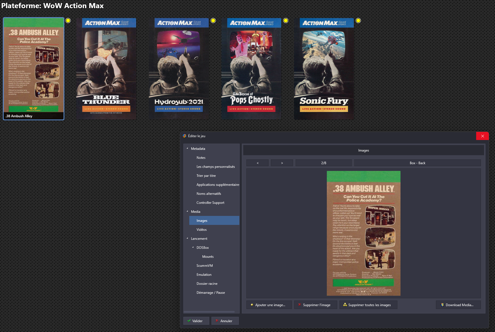Select the Rescue of Pops Ghostly cover
This screenshot has width=495, height=332.
click(x=251, y=69)
